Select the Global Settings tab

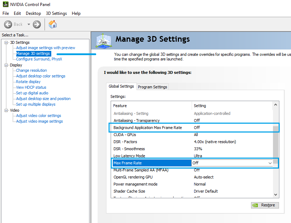[121, 86]
